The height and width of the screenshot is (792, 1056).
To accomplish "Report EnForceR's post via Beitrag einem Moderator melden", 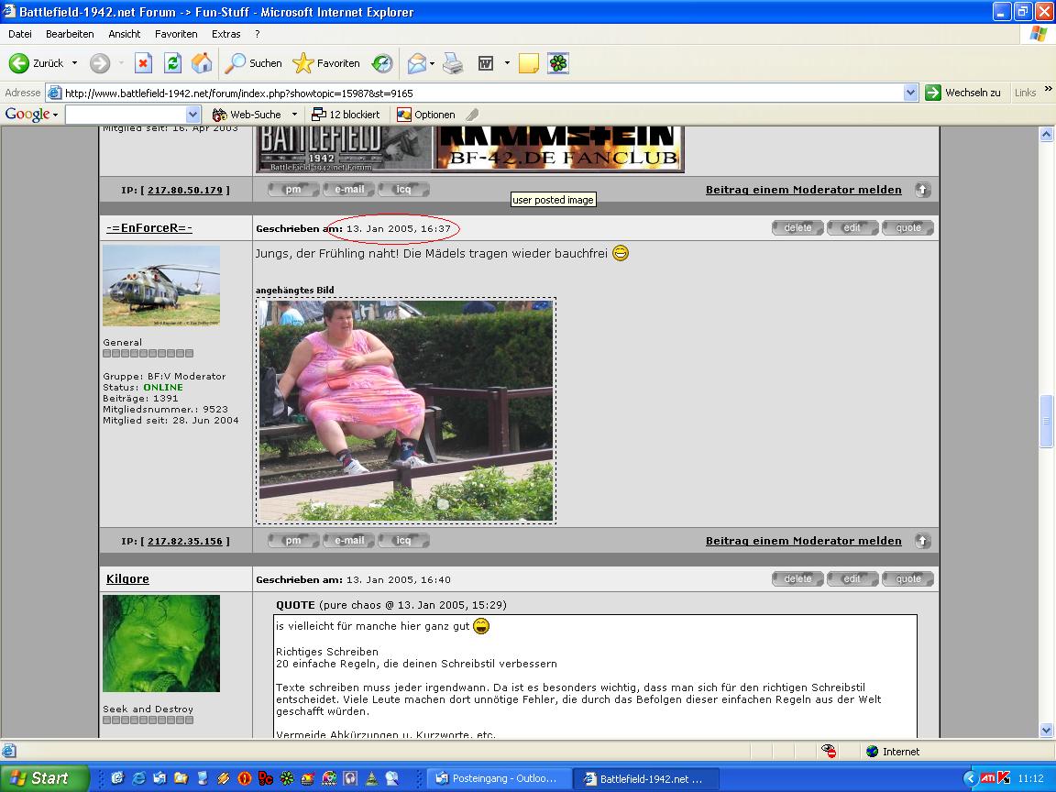I will click(x=803, y=541).
